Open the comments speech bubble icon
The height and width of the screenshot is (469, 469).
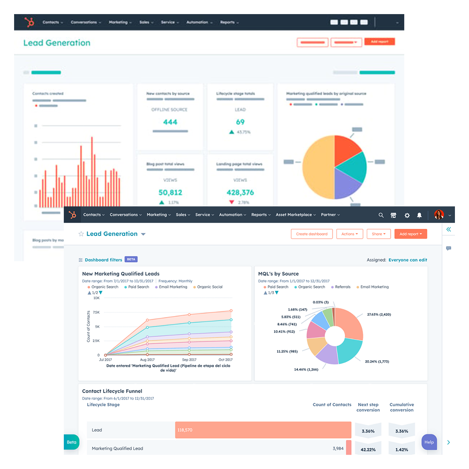pyautogui.click(x=448, y=248)
